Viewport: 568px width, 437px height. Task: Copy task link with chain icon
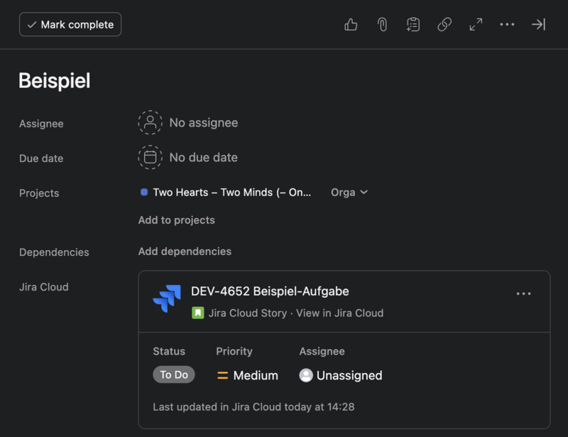pyautogui.click(x=444, y=25)
